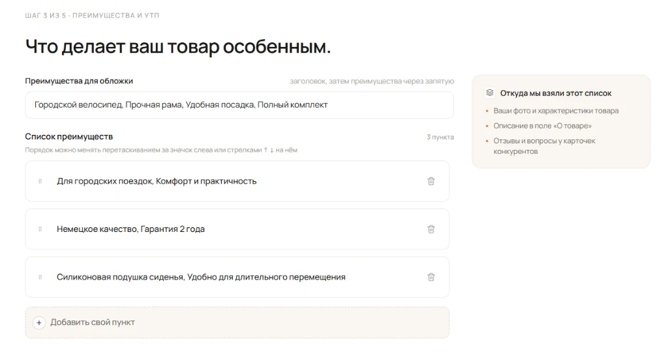Grab drag handle of «Силиконовая подушка сиденья» row
This screenshot has height=359, width=668.
(x=40, y=278)
